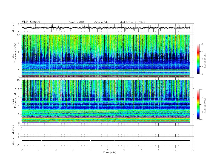217x168 pixels.
Task: Click the '10' kHz tick of the ch.1 spectrogram
Action: click(19, 35)
